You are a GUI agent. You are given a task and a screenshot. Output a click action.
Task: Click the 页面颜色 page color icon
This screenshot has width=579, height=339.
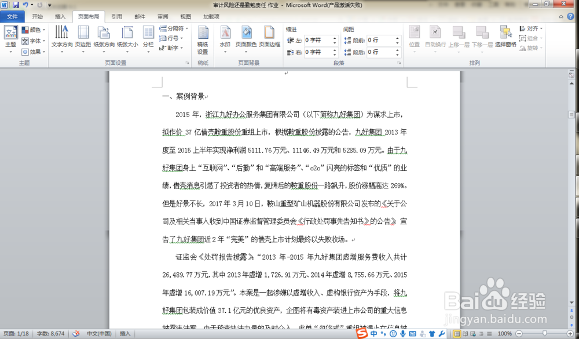pyautogui.click(x=246, y=32)
